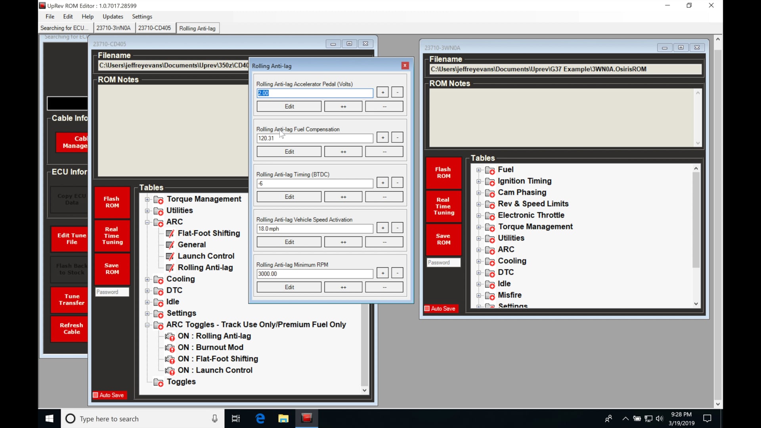Click the red Flash ROM button
Image resolution: width=761 pixels, height=428 pixels.
tap(112, 202)
